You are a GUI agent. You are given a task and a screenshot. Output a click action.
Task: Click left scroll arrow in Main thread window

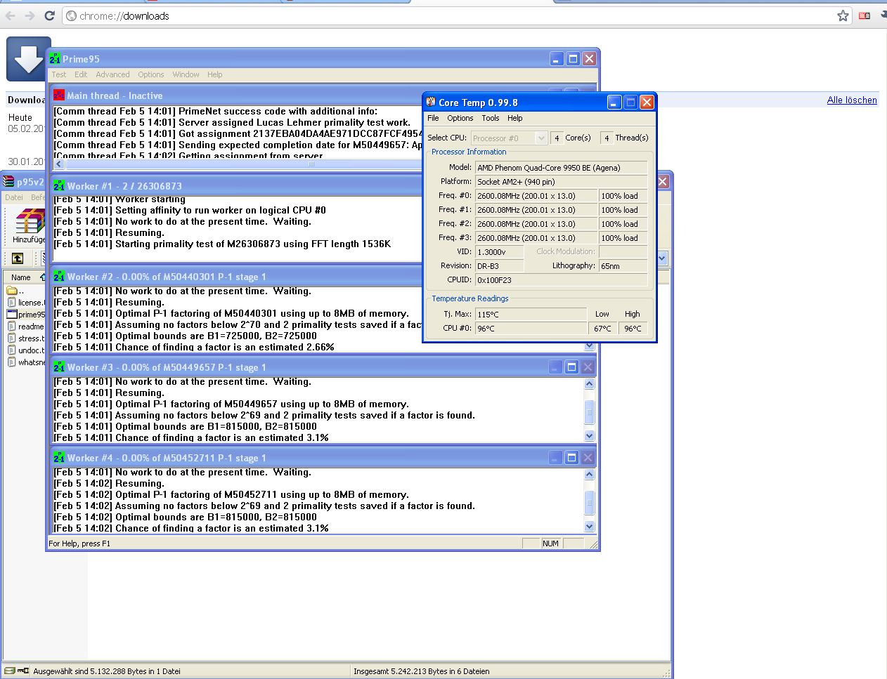point(59,164)
